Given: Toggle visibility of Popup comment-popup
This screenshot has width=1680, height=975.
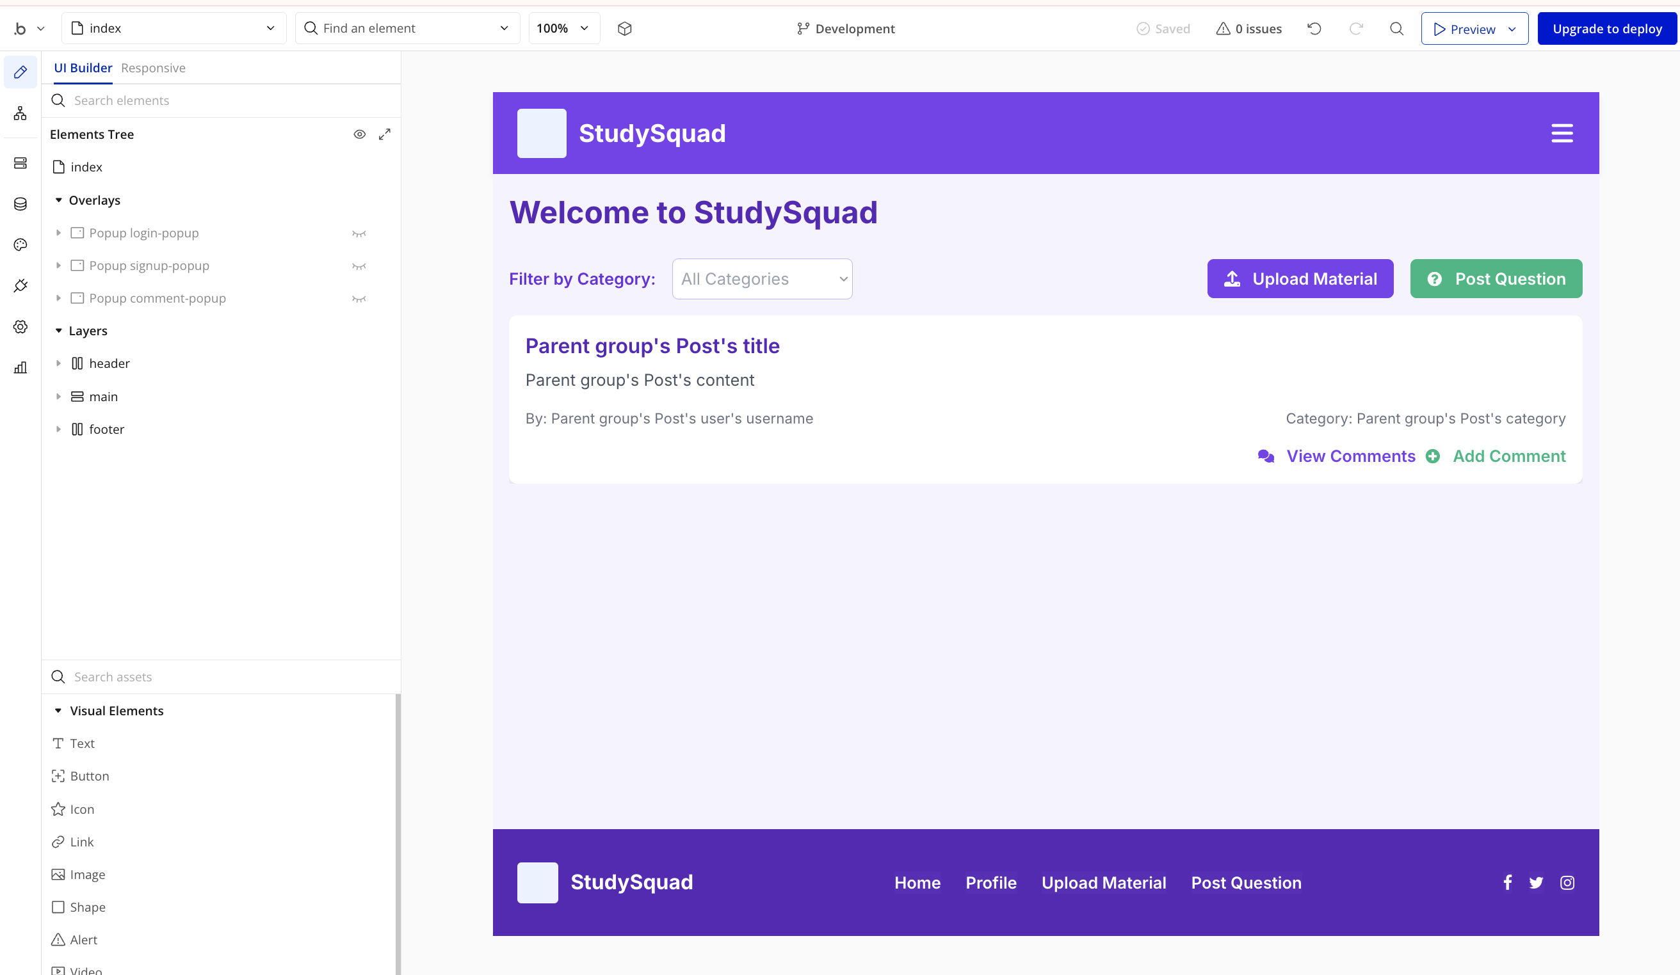Looking at the screenshot, I should tap(359, 298).
